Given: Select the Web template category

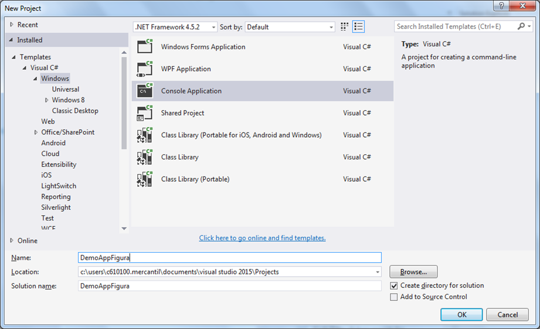Looking at the screenshot, I should coord(48,121).
